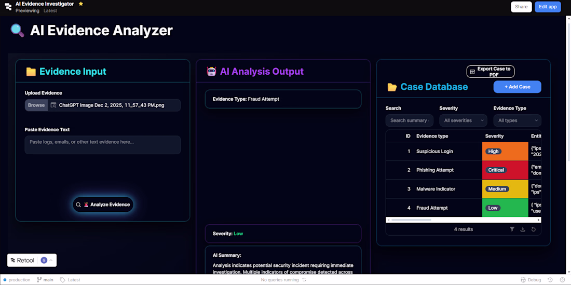
Task: Click the refresh icon beside No queries running
Action: [x=304, y=280]
